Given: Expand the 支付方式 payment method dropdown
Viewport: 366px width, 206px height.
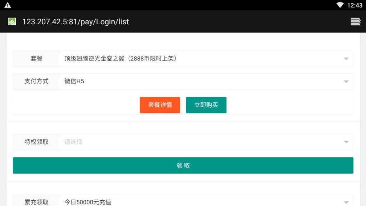Looking at the screenshot, I should click(x=346, y=82).
